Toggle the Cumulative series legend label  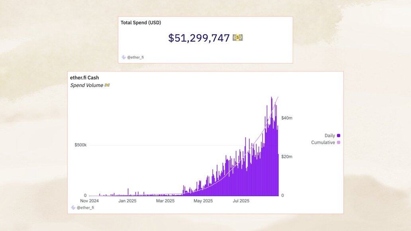click(323, 142)
